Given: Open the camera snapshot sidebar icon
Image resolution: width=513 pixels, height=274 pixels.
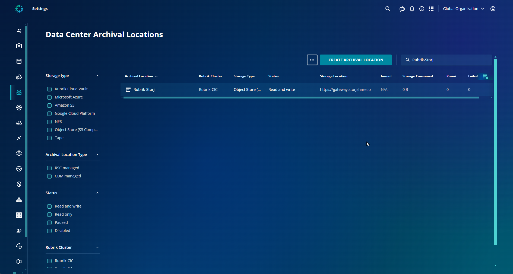Looking at the screenshot, I should tap(19, 46).
